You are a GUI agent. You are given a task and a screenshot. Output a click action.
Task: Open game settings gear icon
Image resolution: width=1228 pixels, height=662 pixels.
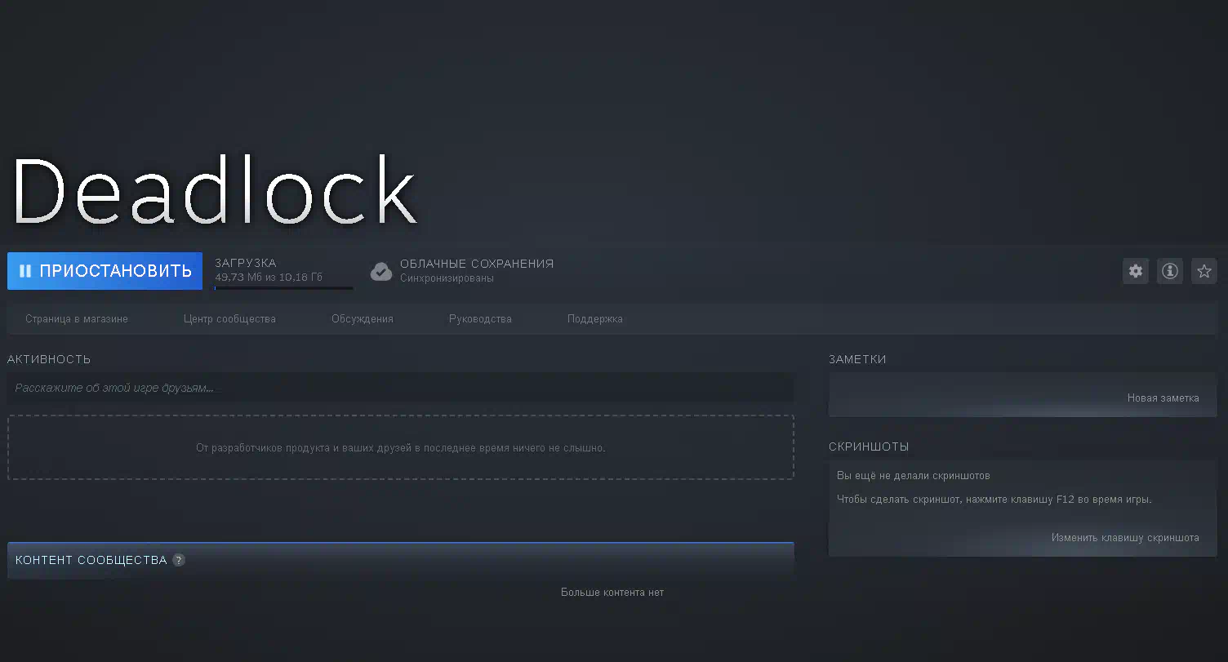tap(1136, 271)
